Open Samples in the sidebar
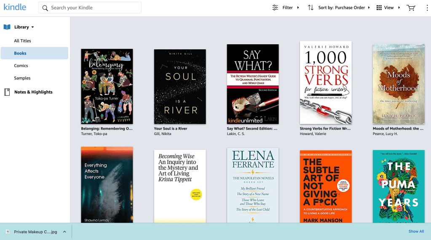The width and height of the screenshot is (431, 240). pos(22,78)
